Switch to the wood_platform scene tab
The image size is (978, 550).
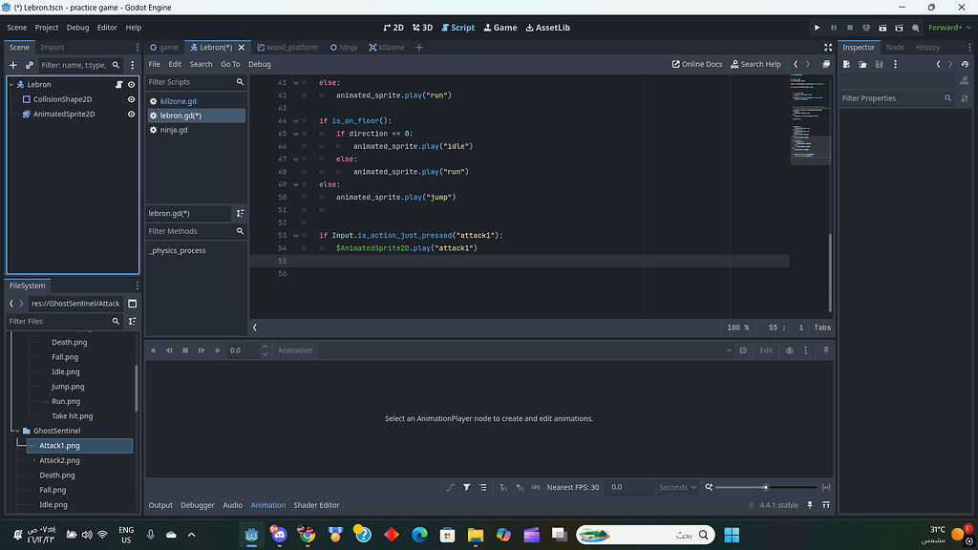288,46
